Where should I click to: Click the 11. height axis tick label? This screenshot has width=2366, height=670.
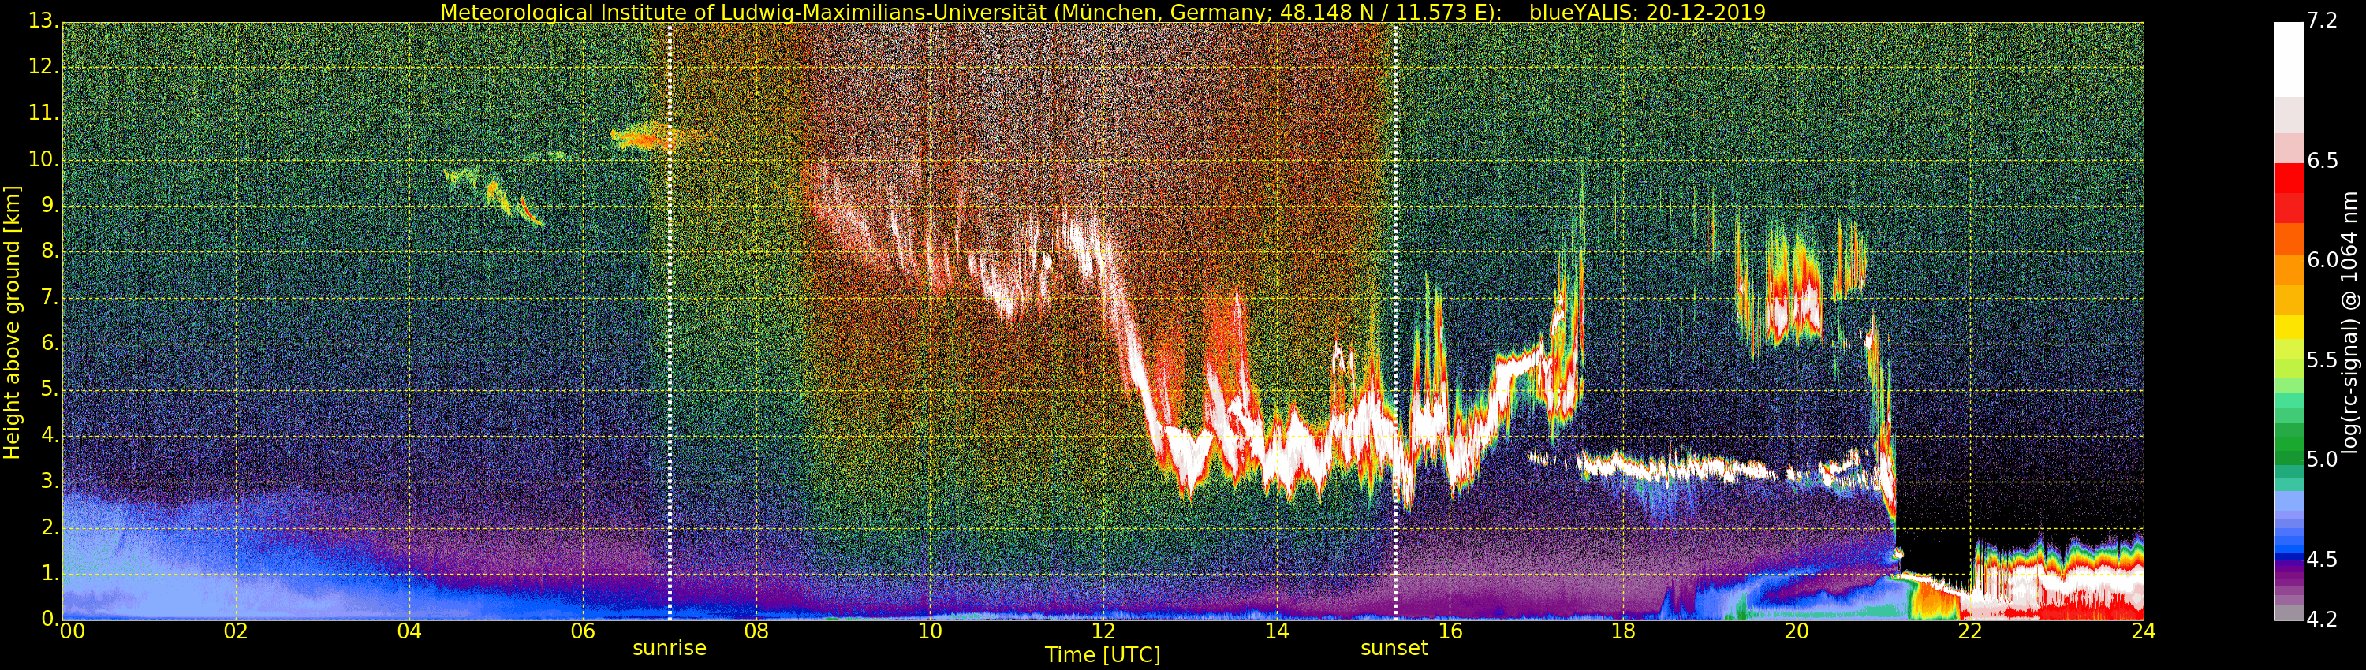coord(44,113)
